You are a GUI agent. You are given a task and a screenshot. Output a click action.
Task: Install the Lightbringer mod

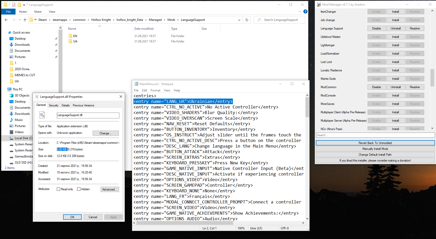[x=396, y=45]
